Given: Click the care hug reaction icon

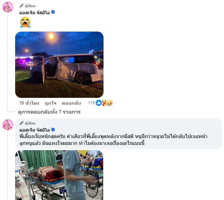Looking at the screenshot, I should (104, 103).
